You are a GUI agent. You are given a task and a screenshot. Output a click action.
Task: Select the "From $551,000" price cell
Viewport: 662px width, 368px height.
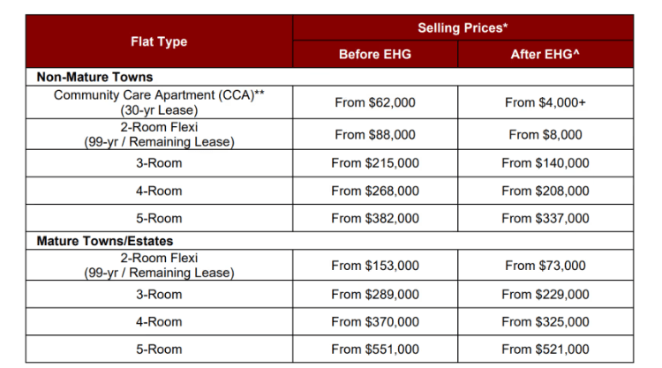(375, 349)
